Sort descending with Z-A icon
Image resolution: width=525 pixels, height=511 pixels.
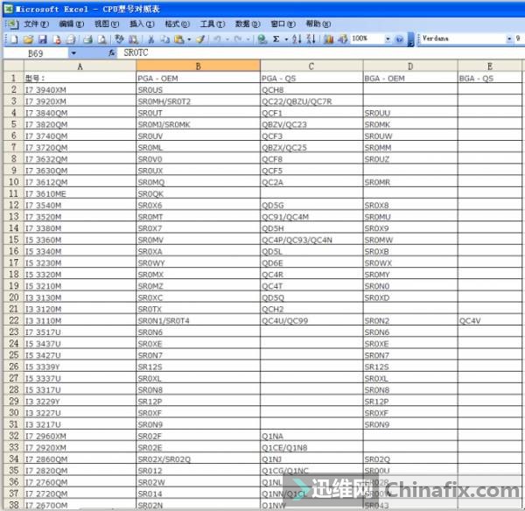click(x=311, y=39)
